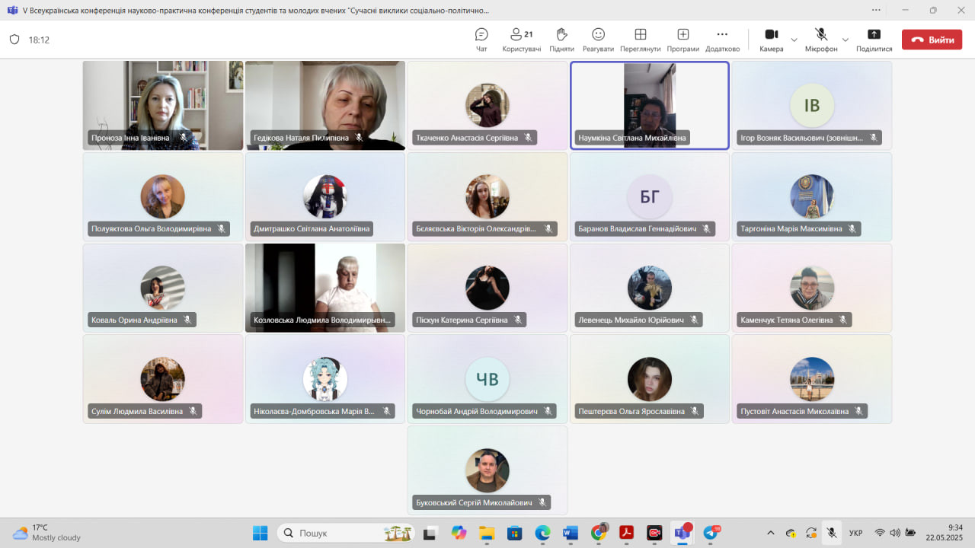Leave the meeting with the Вийти button
The width and height of the screenshot is (975, 548).
tap(932, 40)
